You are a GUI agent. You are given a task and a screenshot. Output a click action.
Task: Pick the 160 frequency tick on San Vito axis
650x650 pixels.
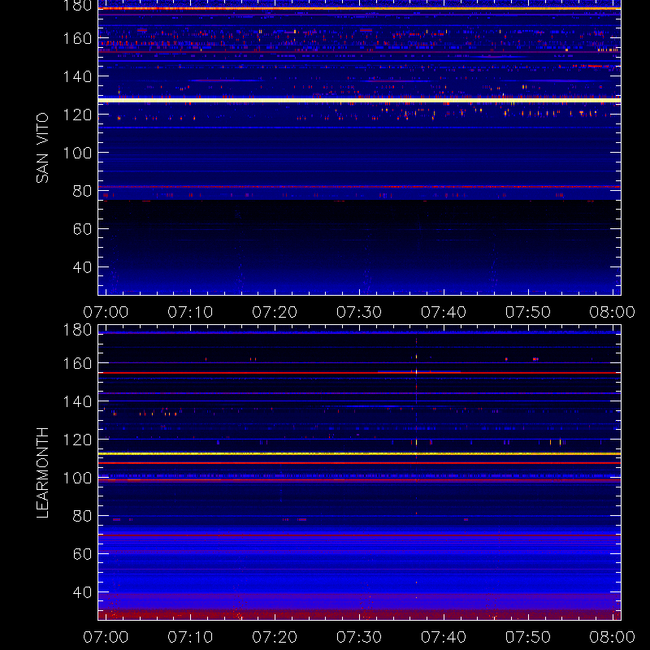point(77,38)
